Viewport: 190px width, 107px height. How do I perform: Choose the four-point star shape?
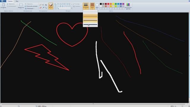58,6
